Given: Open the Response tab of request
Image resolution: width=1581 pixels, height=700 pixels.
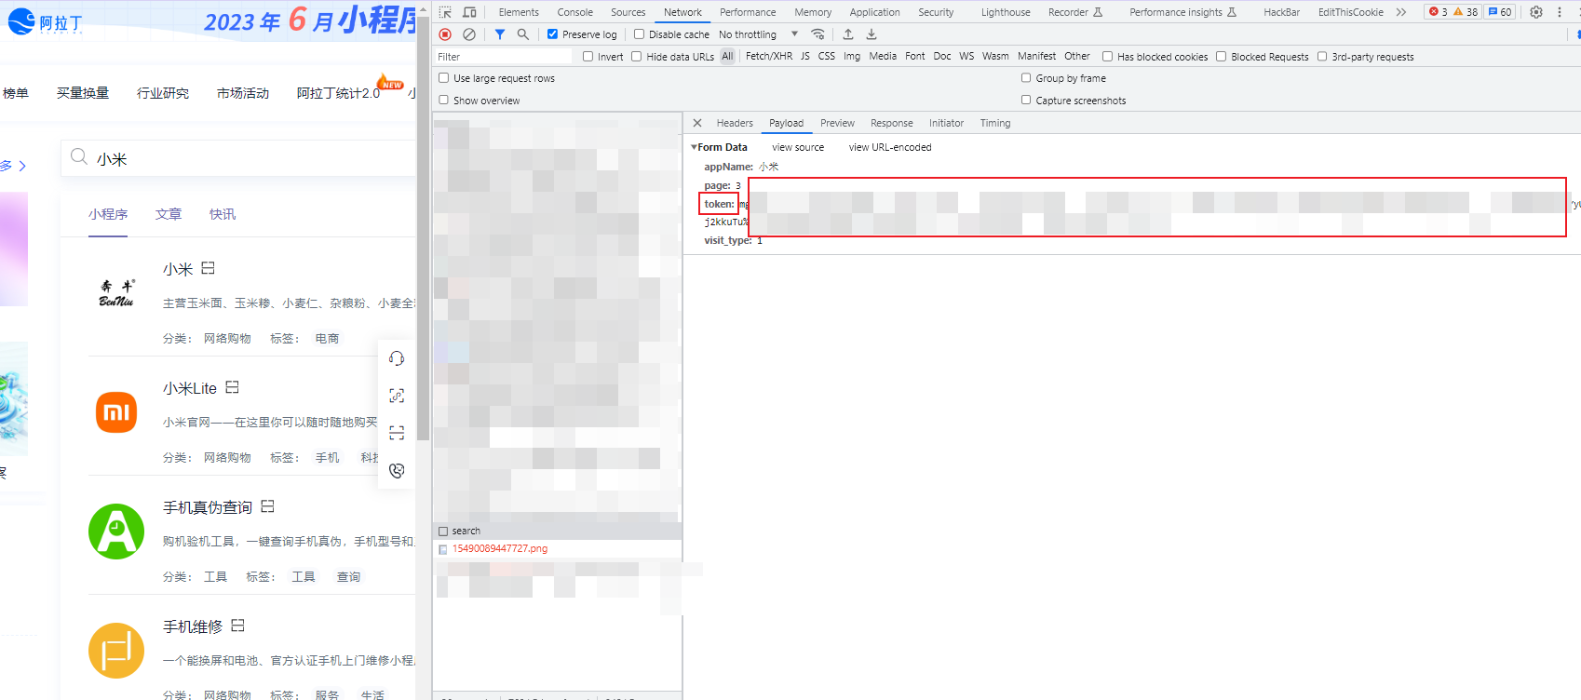Looking at the screenshot, I should coord(891,123).
